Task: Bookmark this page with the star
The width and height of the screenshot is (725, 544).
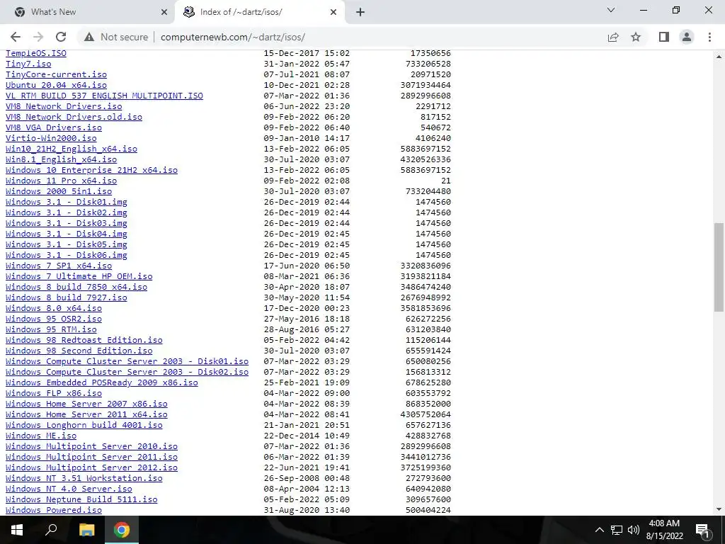Action: tap(636, 37)
